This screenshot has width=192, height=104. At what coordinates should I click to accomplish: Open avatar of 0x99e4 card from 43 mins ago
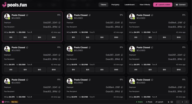tap(69, 81)
